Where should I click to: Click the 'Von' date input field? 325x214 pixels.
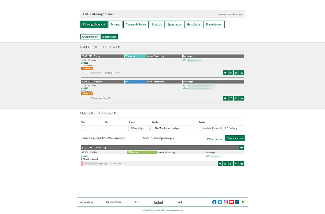(92, 128)
